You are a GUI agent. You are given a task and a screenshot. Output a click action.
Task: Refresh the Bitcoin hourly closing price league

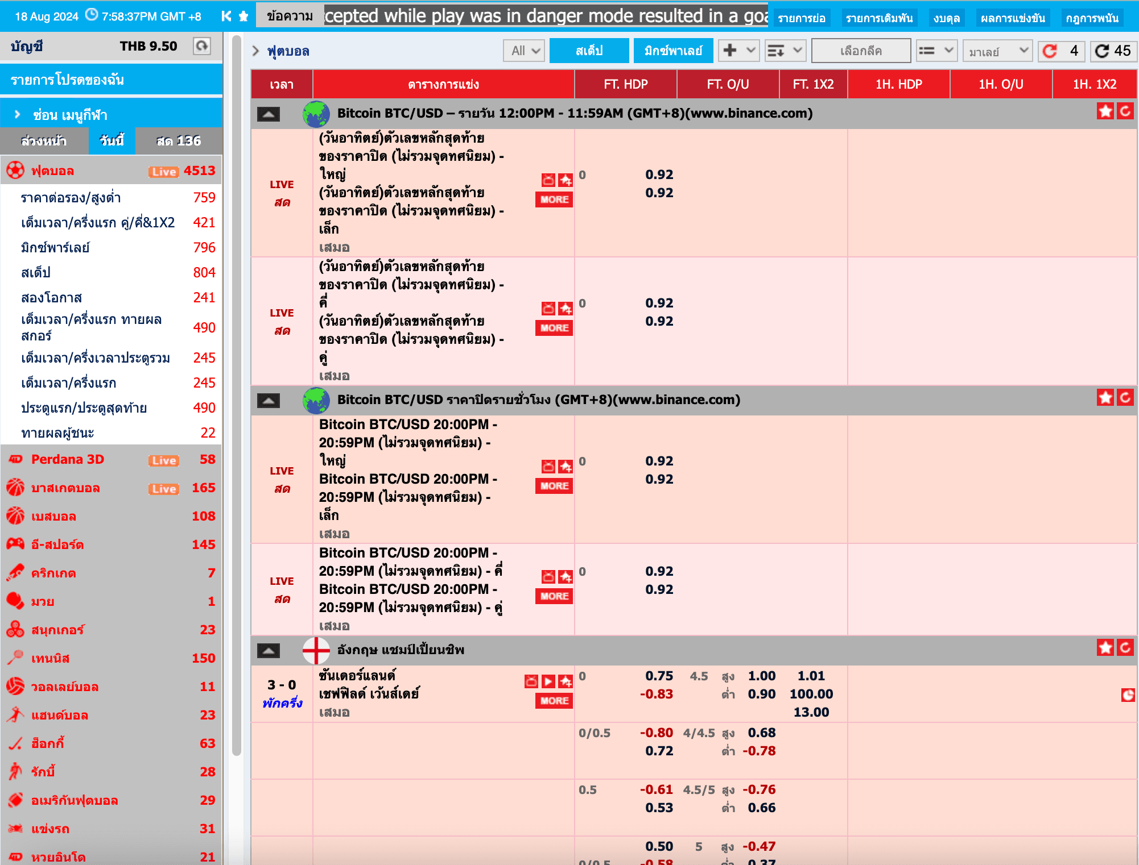(1125, 398)
